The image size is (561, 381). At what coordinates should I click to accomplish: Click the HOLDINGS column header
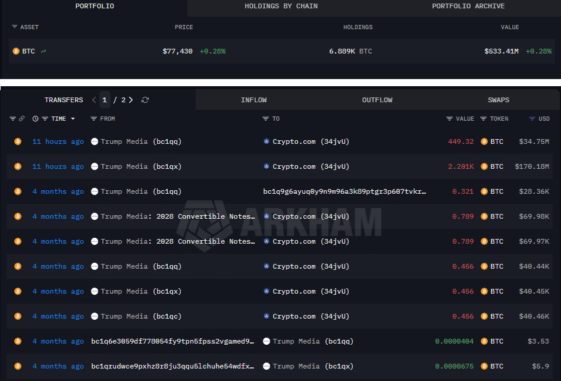[x=358, y=27]
